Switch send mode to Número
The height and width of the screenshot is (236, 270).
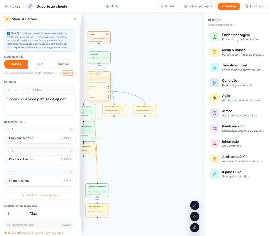(x=63, y=64)
